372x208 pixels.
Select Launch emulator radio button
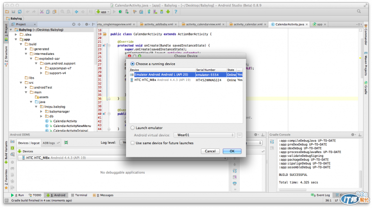(x=133, y=128)
